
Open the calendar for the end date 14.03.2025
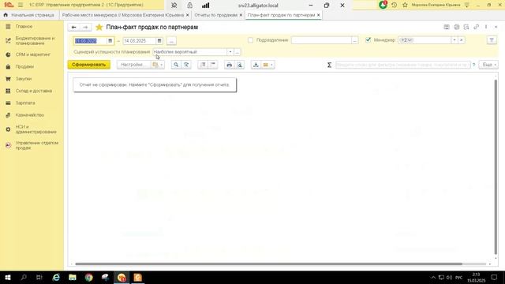[159, 41]
